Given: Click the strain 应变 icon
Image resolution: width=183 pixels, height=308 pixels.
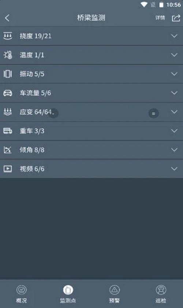Looking at the screenshot, I should click(8, 112).
